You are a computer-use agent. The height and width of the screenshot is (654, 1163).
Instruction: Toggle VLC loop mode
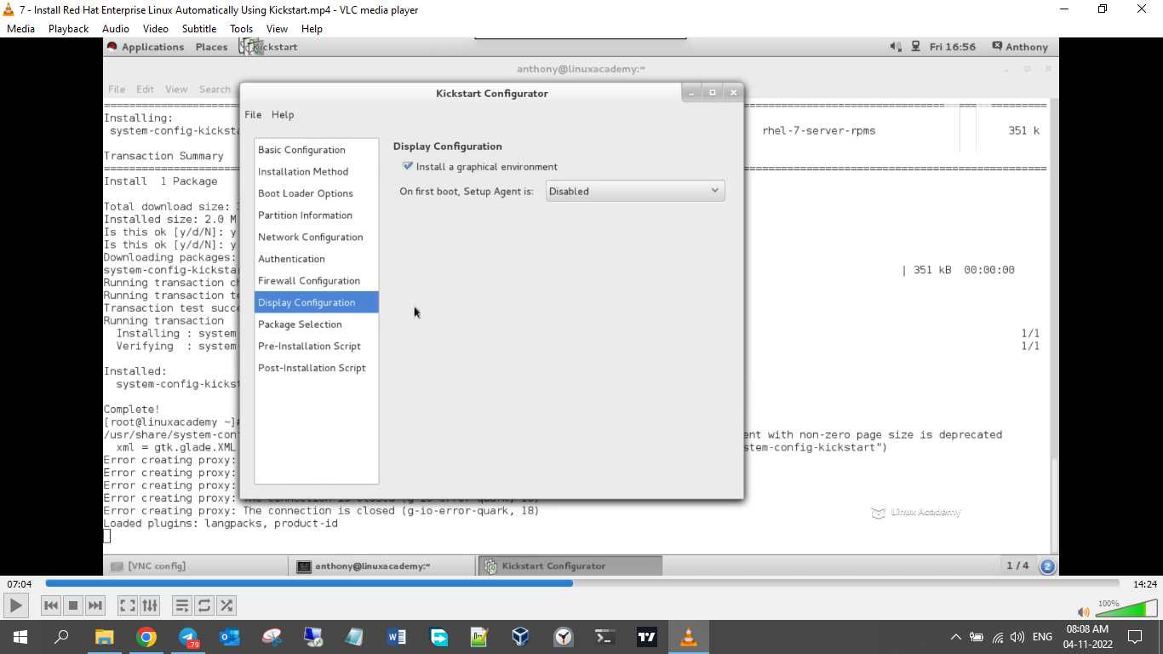204,605
